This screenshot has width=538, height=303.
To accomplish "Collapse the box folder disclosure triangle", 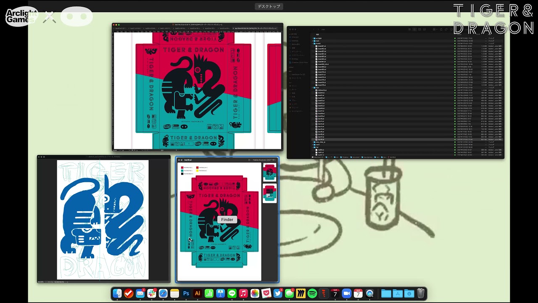I will pos(313,88).
